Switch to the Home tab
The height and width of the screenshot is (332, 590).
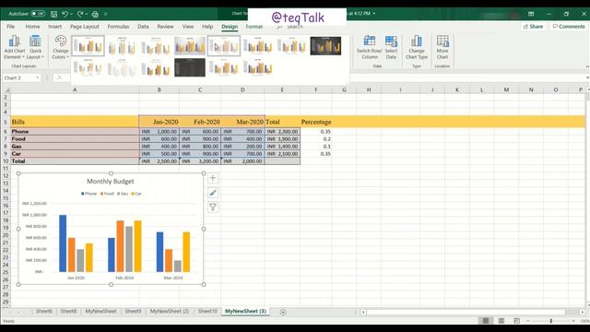tap(32, 27)
